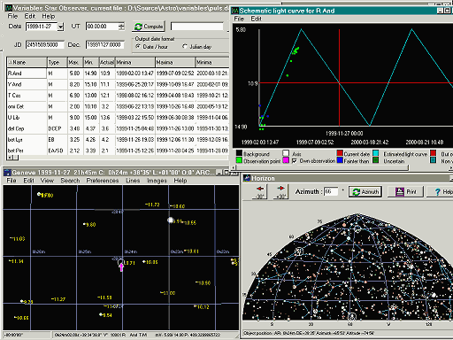Select the bet Lyr row in star table

tap(118, 140)
